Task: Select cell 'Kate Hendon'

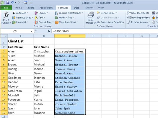Action: click(70, 82)
